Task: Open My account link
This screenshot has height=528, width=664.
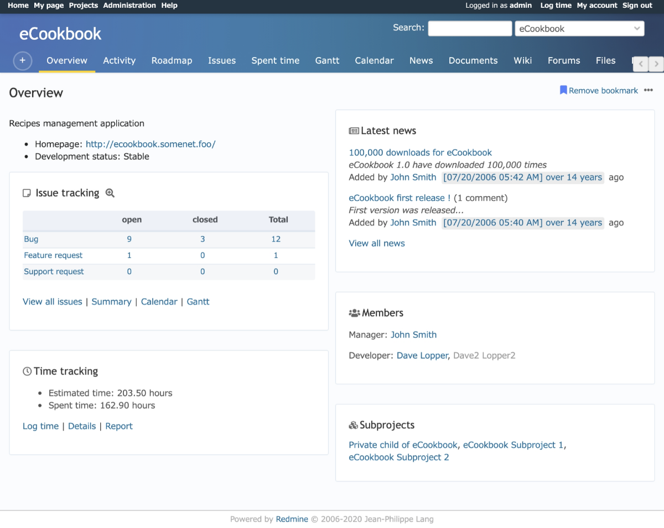Action: click(x=597, y=6)
